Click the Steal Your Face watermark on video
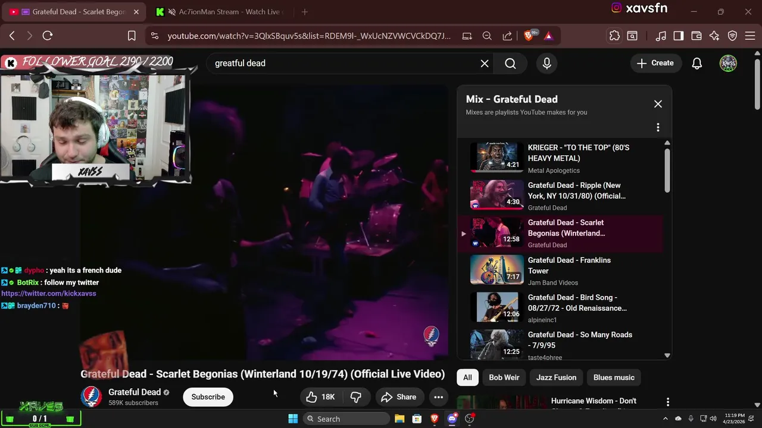762x428 pixels. pyautogui.click(x=431, y=336)
